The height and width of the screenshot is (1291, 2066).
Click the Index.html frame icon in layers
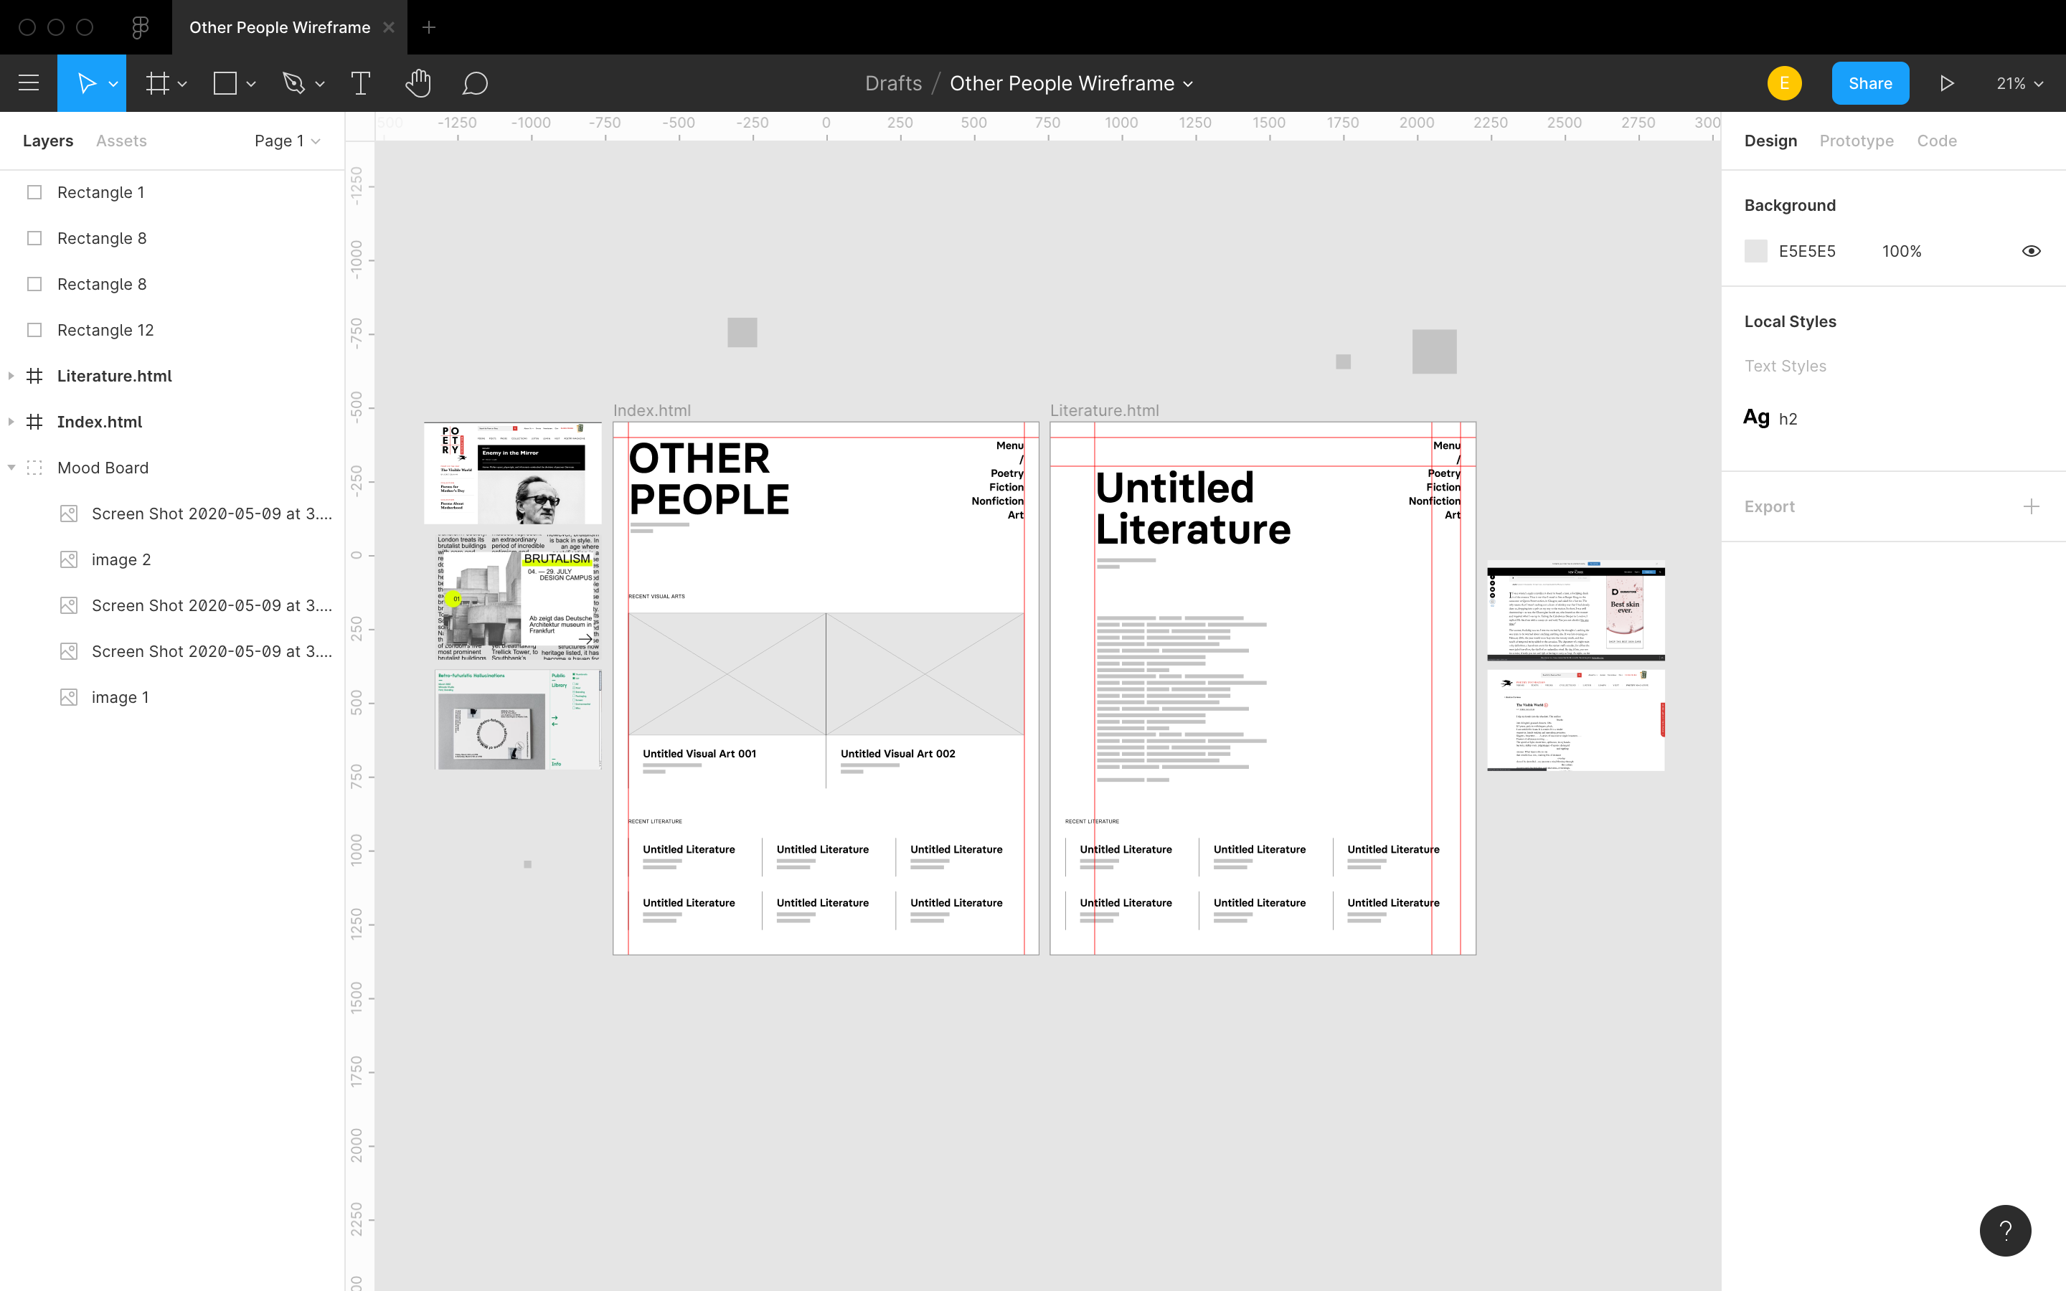pos(35,422)
